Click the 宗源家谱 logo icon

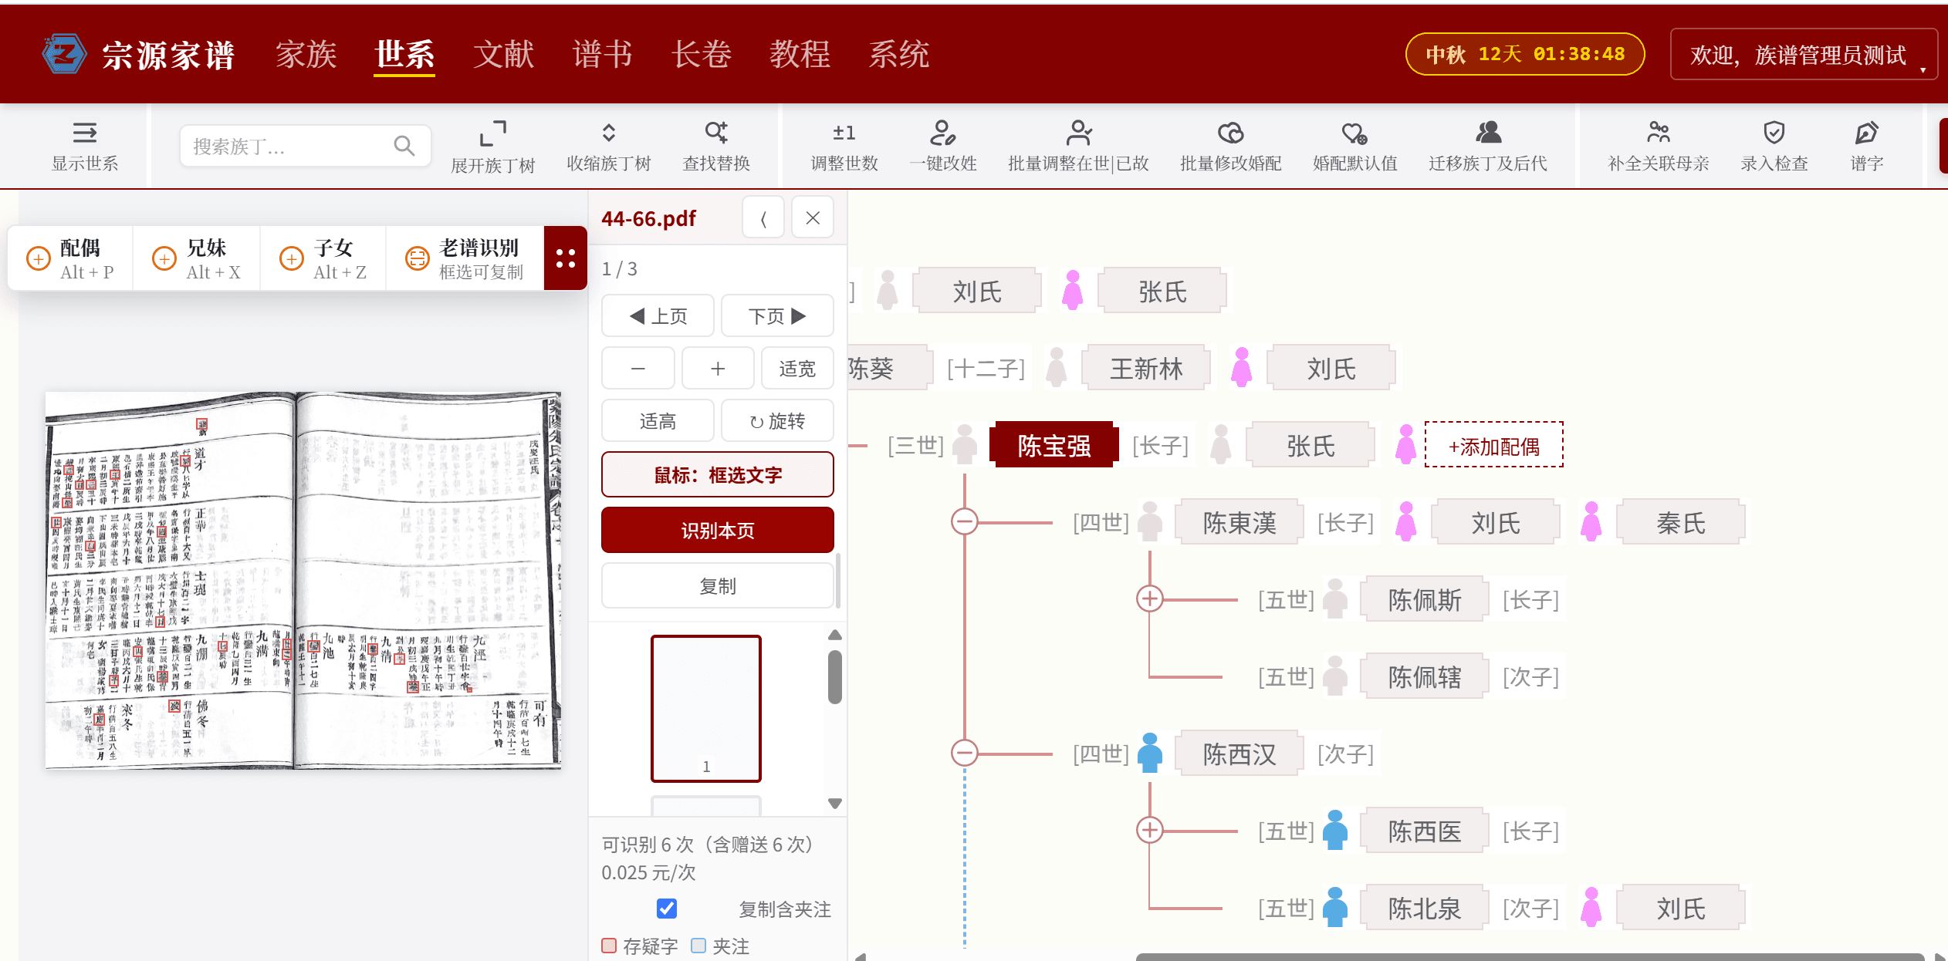(63, 54)
